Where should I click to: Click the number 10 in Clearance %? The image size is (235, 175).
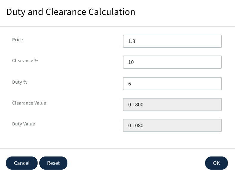pyautogui.click(x=131, y=63)
